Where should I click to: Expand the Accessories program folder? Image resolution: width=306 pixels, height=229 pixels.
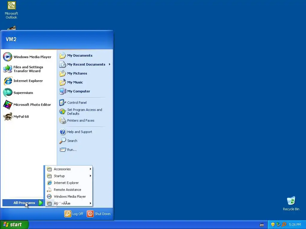69,169
